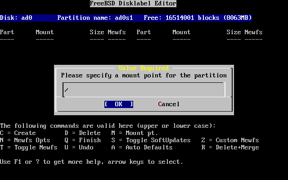The image size is (288, 180).
Task: Select the 'Q = Finish' command
Action: [83, 140]
